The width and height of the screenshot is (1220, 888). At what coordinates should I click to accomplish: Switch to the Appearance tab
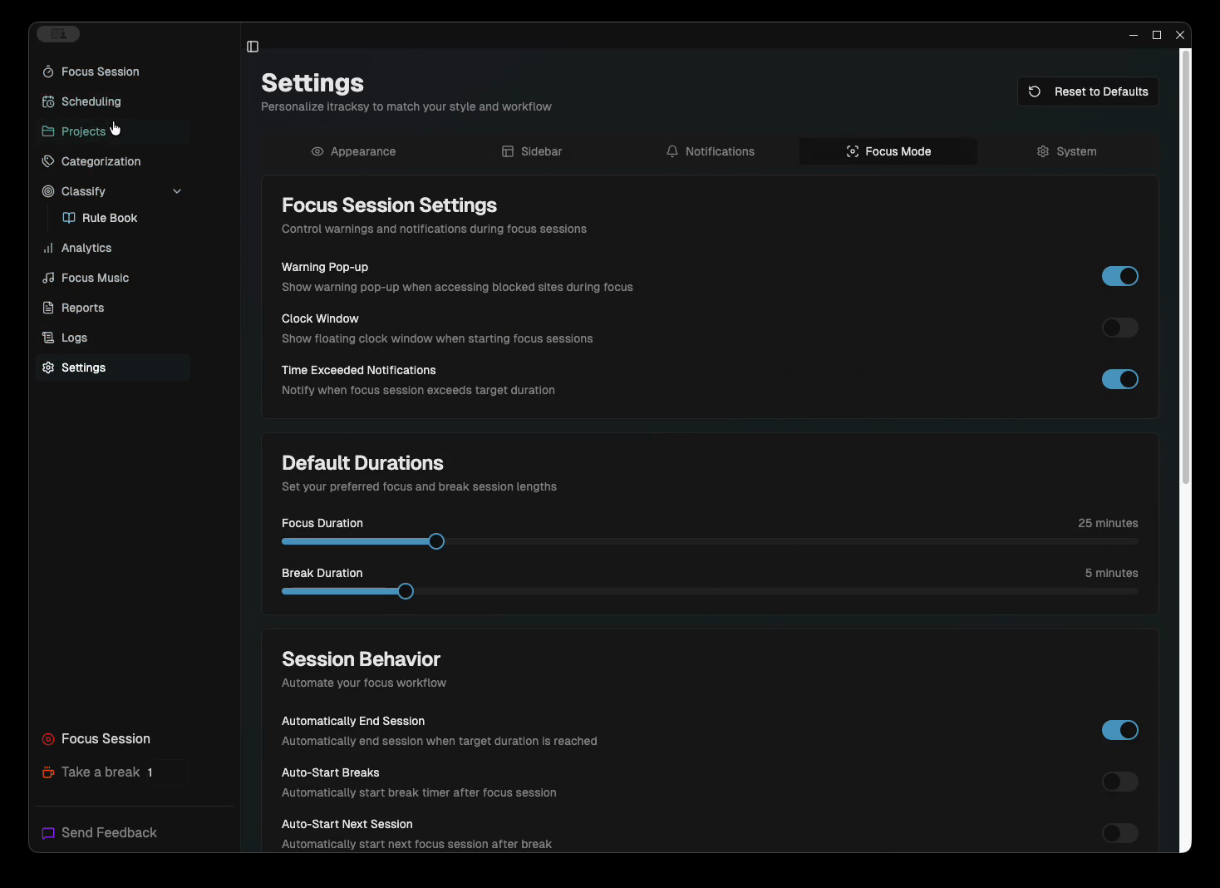point(353,151)
